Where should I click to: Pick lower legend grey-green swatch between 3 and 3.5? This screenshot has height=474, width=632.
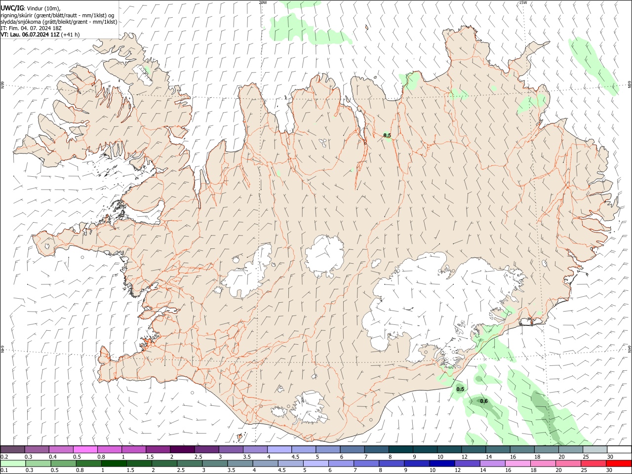tap(214, 463)
